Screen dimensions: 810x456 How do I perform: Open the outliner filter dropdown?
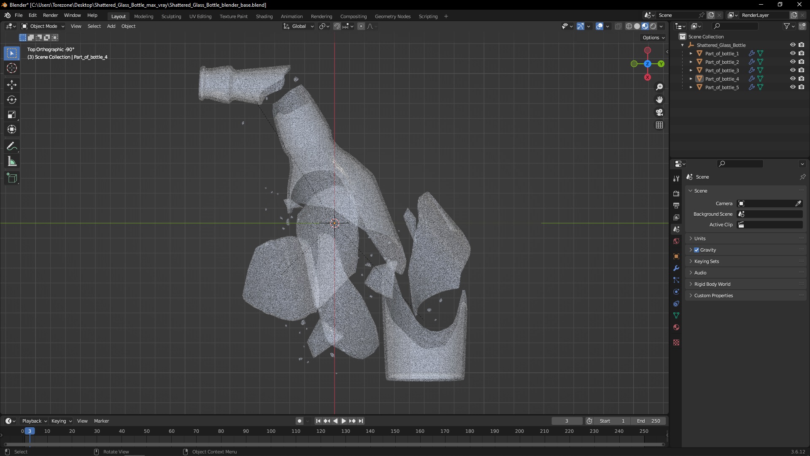tap(789, 26)
